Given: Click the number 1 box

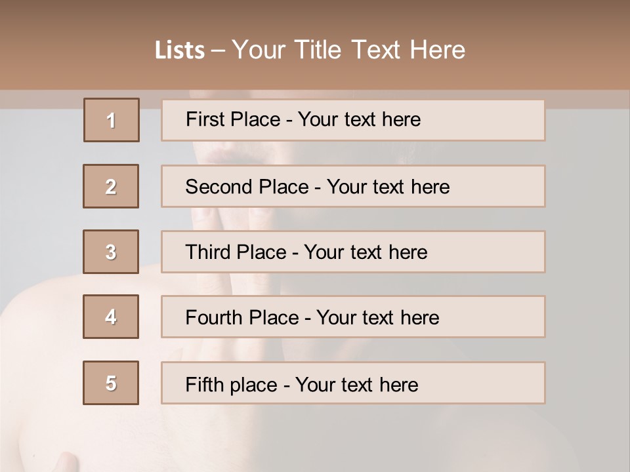Looking at the screenshot, I should 111,120.
